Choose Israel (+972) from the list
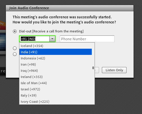The height and width of the screenshot is (114, 142). point(56,89)
